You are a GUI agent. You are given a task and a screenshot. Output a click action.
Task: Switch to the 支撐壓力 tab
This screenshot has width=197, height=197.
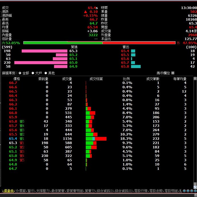(x=43, y=191)
